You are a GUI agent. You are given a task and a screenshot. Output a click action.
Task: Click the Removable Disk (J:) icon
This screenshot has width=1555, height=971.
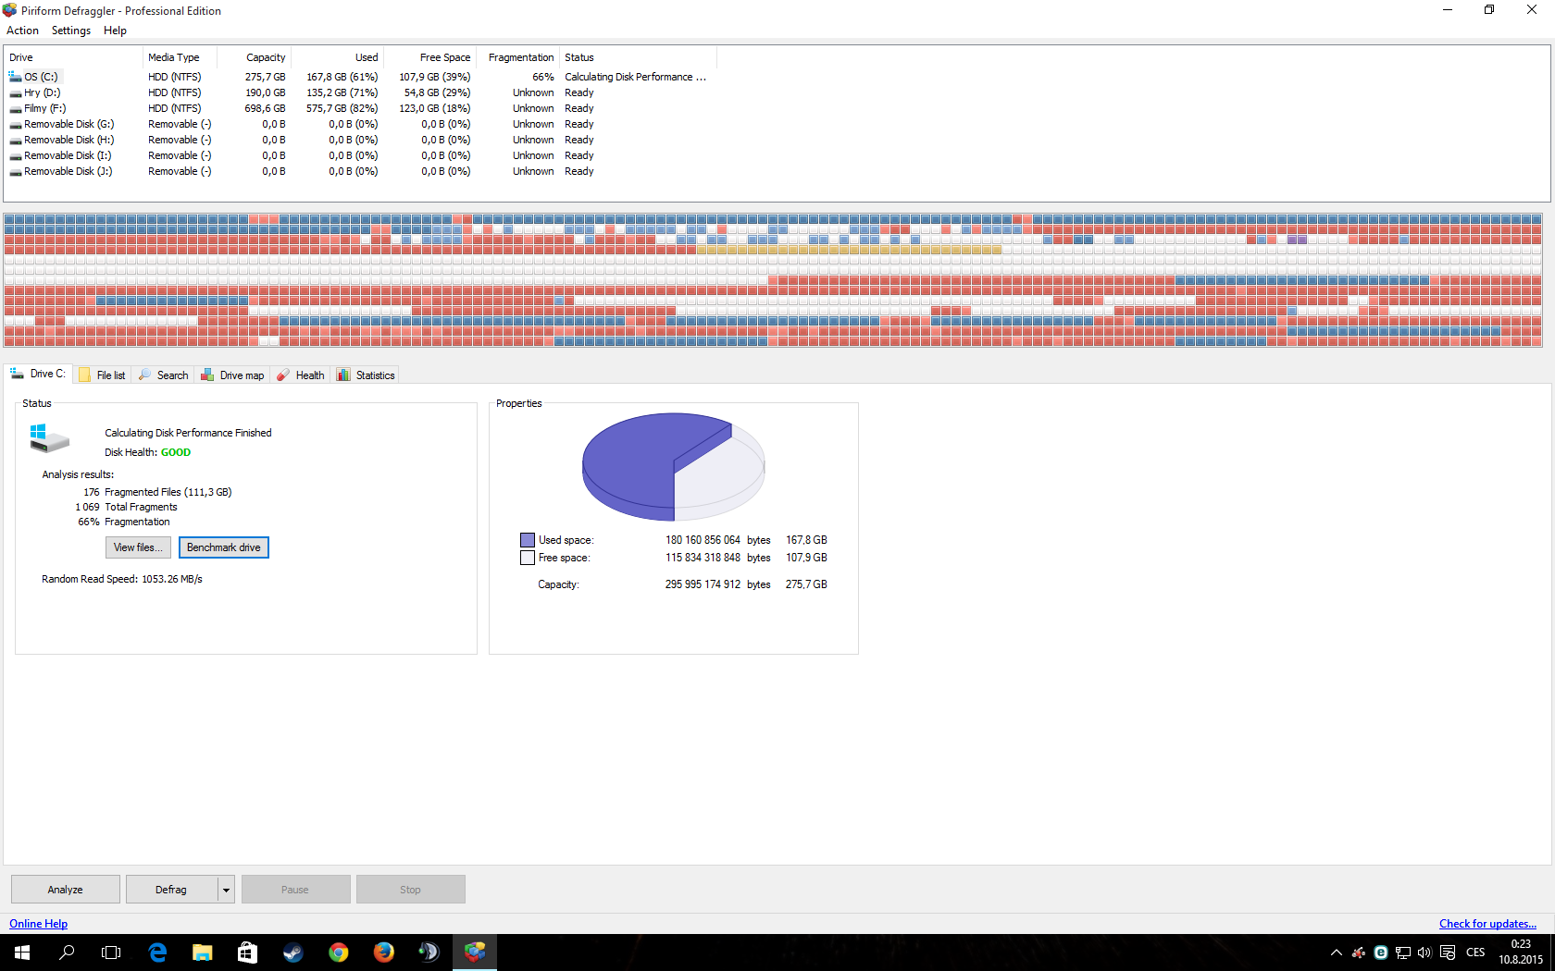[15, 171]
